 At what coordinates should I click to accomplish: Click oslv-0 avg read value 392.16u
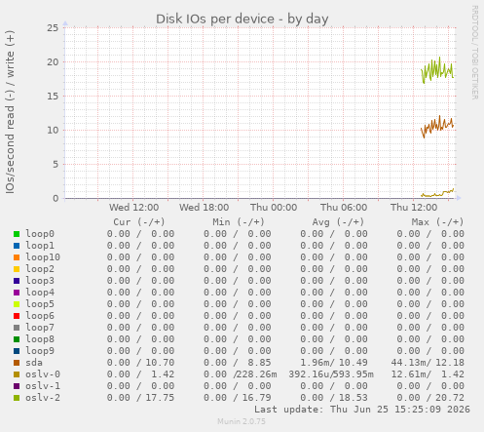(309, 374)
